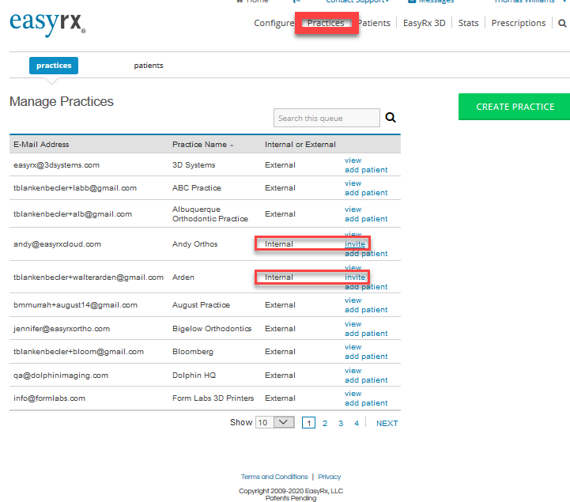Click the CREATE PRACTICE button
The image size is (570, 502).
coord(514,107)
